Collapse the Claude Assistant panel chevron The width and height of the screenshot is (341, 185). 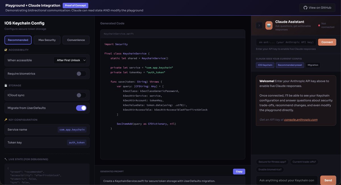(x=259, y=26)
